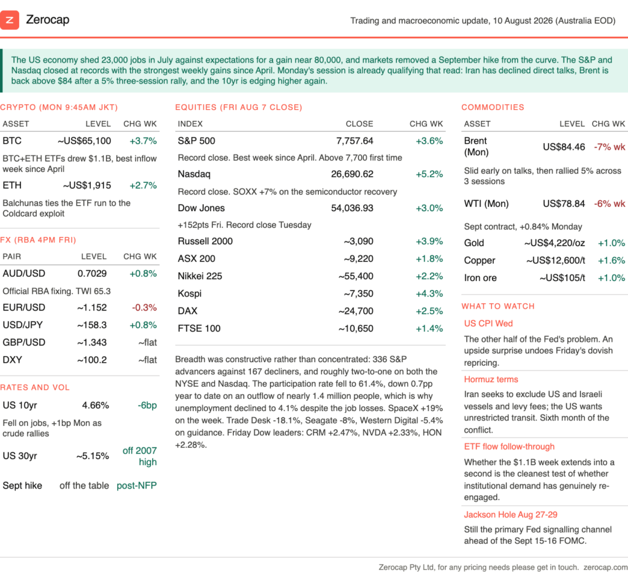Click the Kospi index label

pyautogui.click(x=190, y=294)
